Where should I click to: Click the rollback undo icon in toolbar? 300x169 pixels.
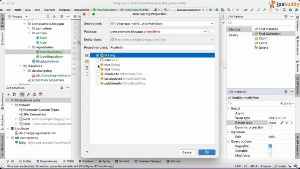pos(277,10)
